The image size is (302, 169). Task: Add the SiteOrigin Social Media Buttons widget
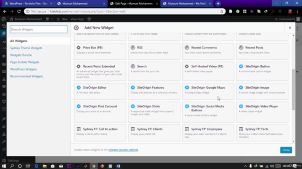pyautogui.click(x=208, y=112)
